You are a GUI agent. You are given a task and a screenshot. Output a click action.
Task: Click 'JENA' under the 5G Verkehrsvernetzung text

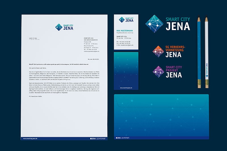tap(173, 55)
